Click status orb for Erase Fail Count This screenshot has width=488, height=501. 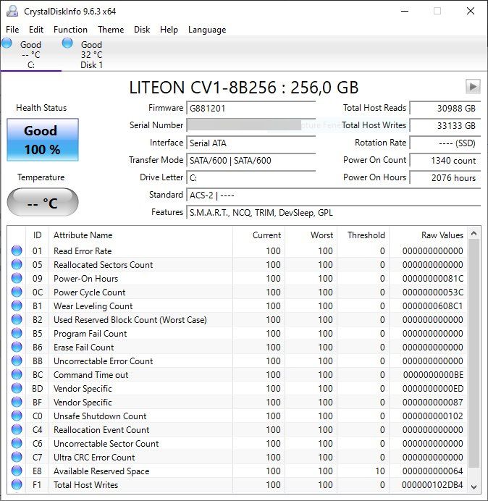point(17,347)
